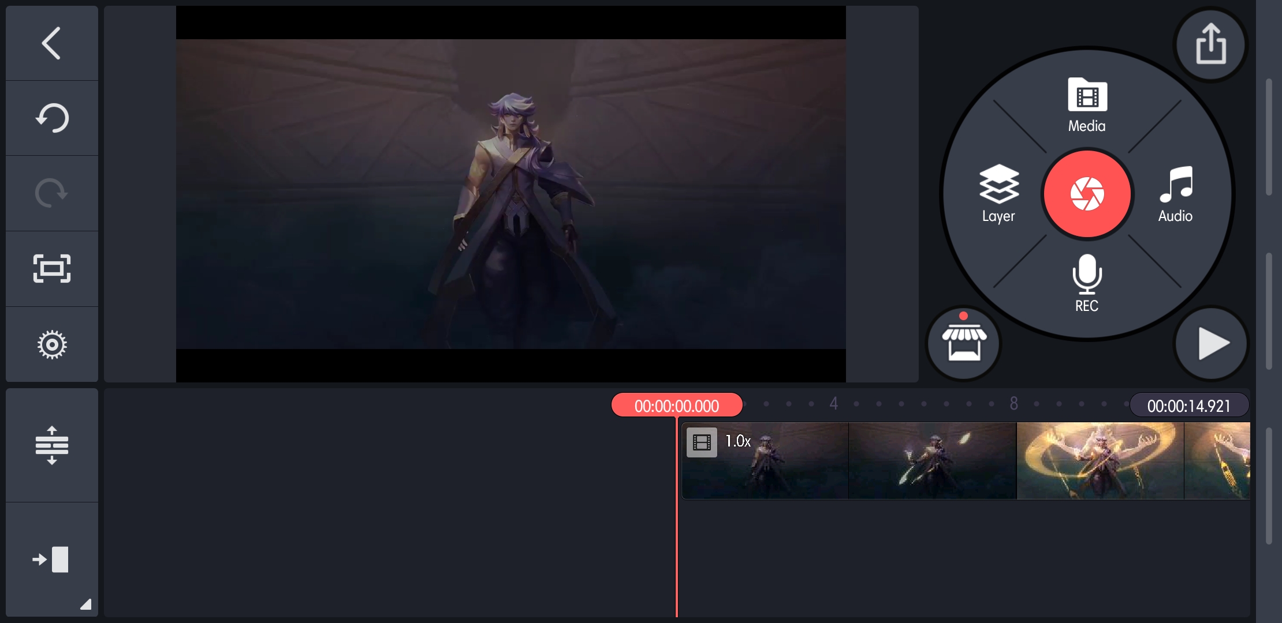Viewport: 1282px width, 623px height.
Task: Play the project preview
Action: (1211, 343)
